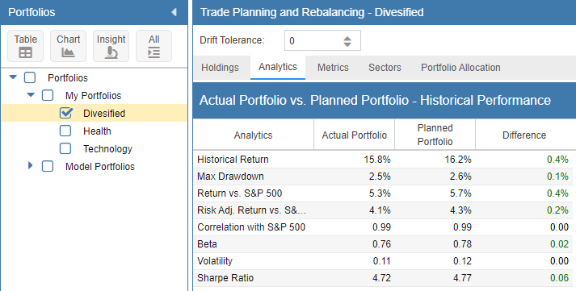Select the Sharpe Ratio row
Screen dimensions: 576x291
click(383, 278)
